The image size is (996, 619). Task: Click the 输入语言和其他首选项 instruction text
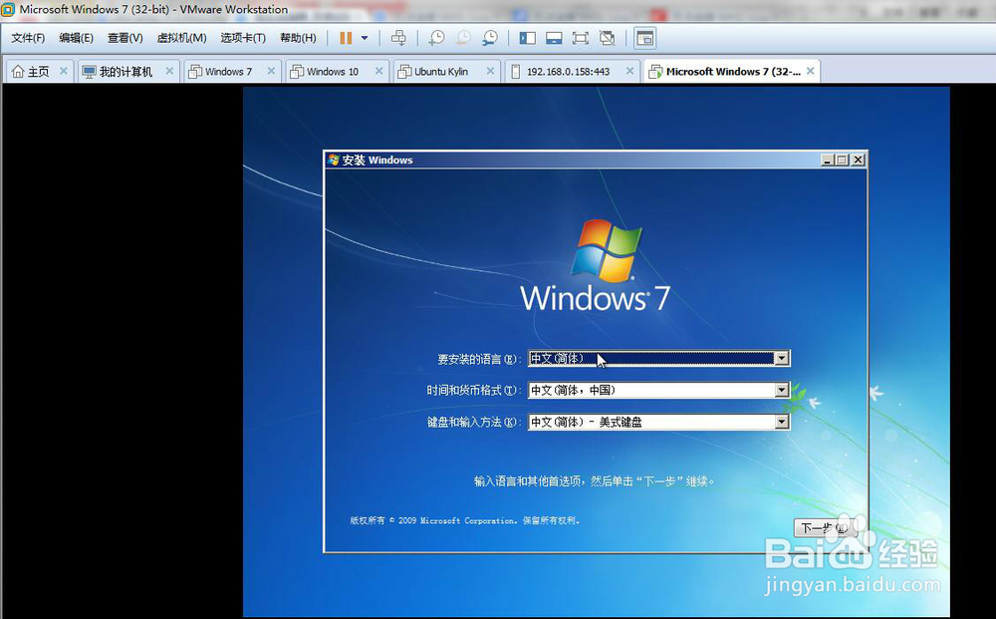pos(595,481)
